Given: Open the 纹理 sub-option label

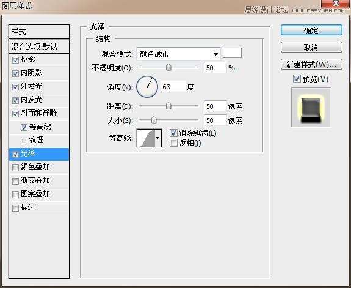Looking at the screenshot, I should click(36, 140).
